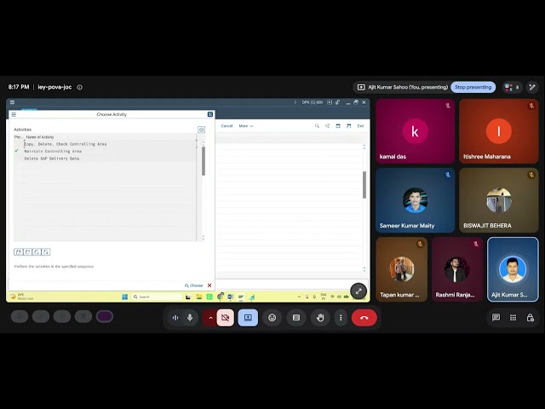Click the Choose button in the dialog
Image resolution: width=545 pixels, height=409 pixels.
click(193, 285)
